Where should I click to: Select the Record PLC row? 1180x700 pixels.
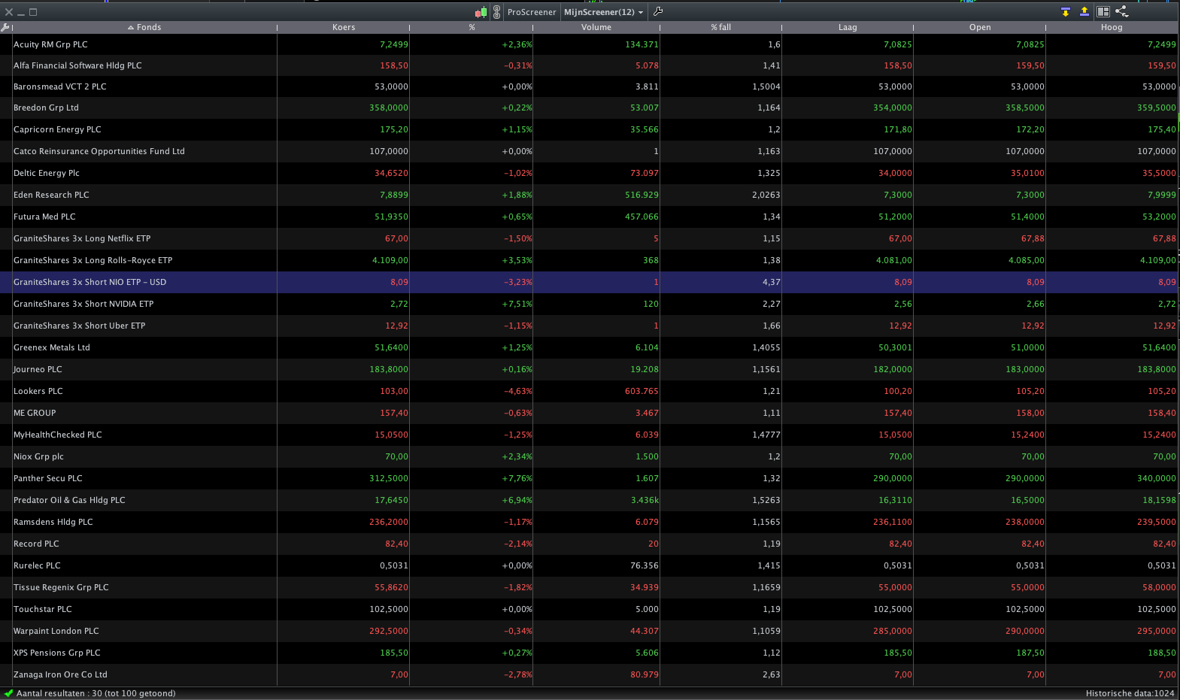coord(589,544)
